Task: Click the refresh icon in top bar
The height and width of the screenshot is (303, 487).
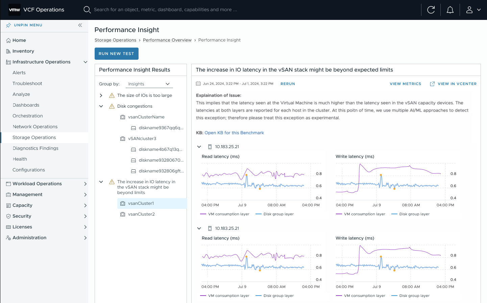Action: pyautogui.click(x=431, y=10)
